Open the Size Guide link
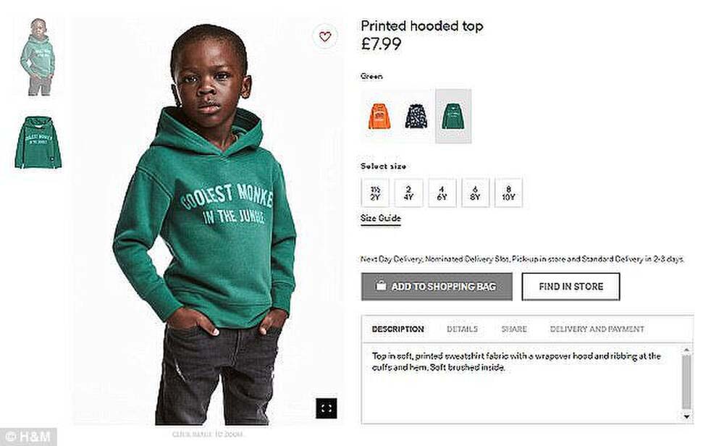The image size is (724, 446). tap(380, 219)
